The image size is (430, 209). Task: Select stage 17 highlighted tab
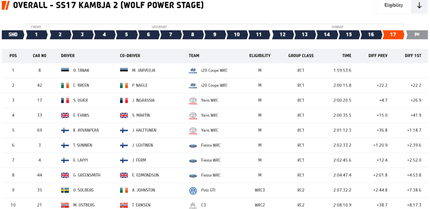tap(393, 35)
